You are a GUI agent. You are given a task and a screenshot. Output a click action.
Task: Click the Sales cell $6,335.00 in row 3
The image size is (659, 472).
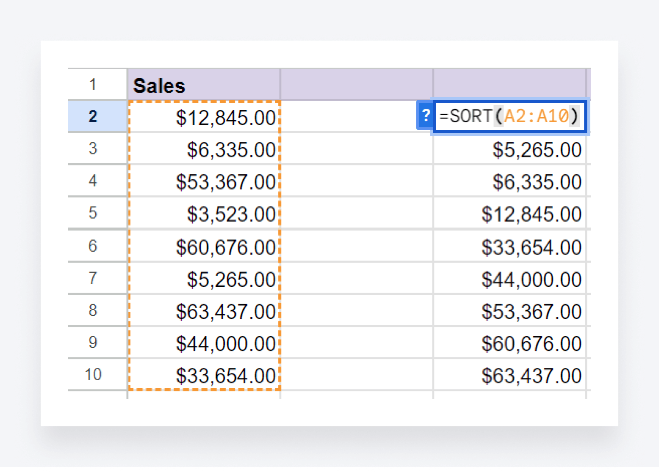coord(204,148)
